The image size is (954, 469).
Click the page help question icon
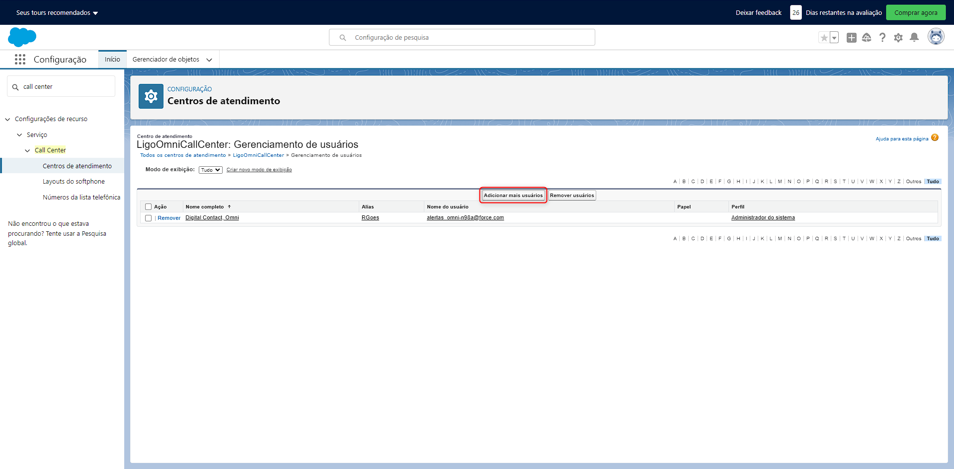[x=935, y=138]
